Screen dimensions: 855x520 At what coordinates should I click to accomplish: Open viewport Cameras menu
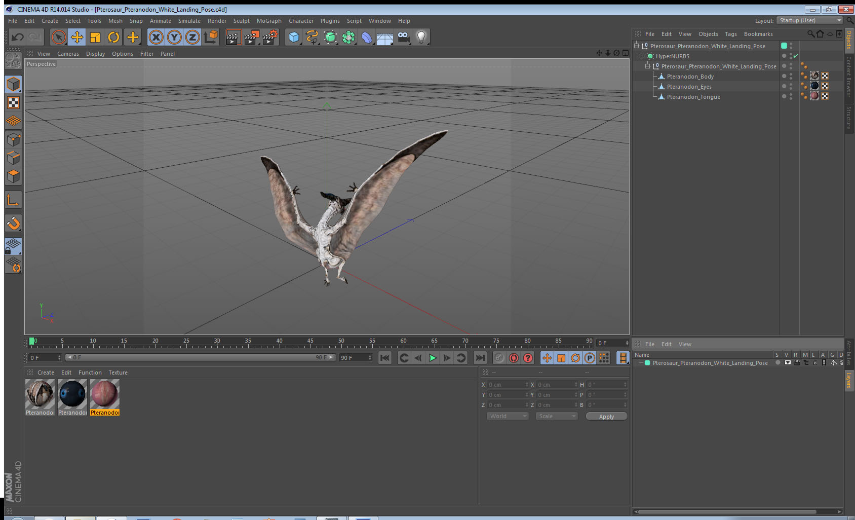pyautogui.click(x=68, y=54)
